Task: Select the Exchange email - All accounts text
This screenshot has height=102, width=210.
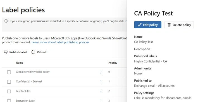Action: click(154, 86)
